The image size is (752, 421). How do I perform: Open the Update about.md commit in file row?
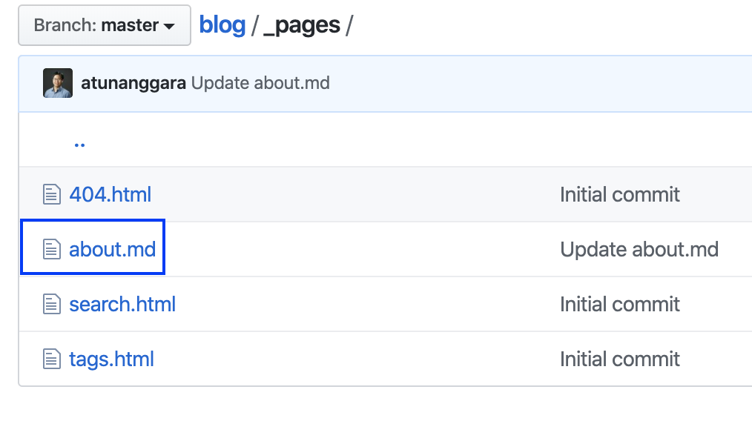click(639, 249)
